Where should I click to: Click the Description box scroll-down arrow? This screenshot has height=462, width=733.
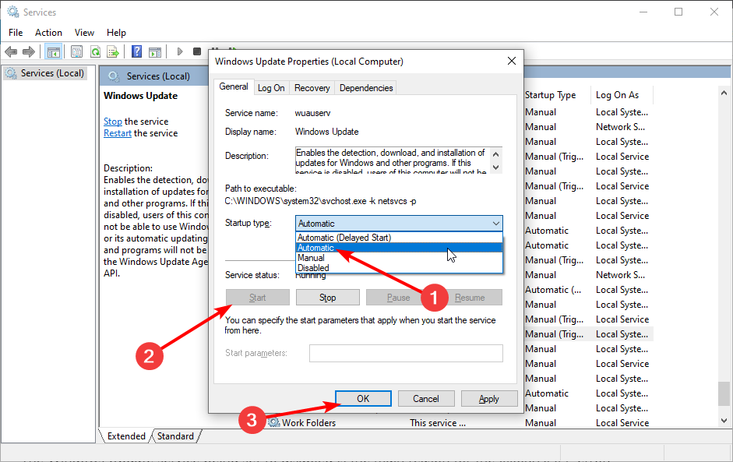[496, 168]
